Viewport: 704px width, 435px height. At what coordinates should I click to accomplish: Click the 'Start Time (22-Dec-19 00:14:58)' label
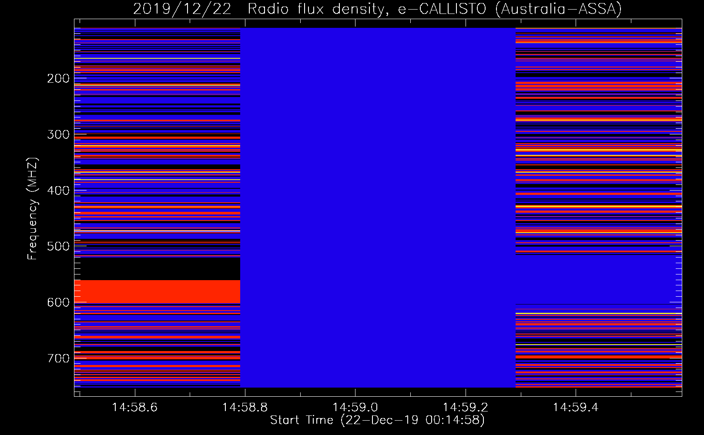pyautogui.click(x=377, y=420)
